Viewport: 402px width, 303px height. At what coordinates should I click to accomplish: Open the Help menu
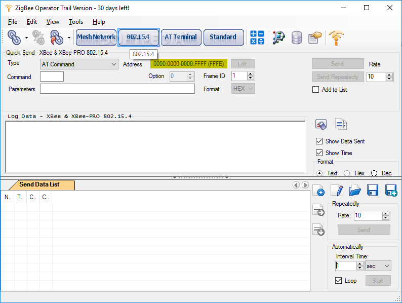coord(99,22)
